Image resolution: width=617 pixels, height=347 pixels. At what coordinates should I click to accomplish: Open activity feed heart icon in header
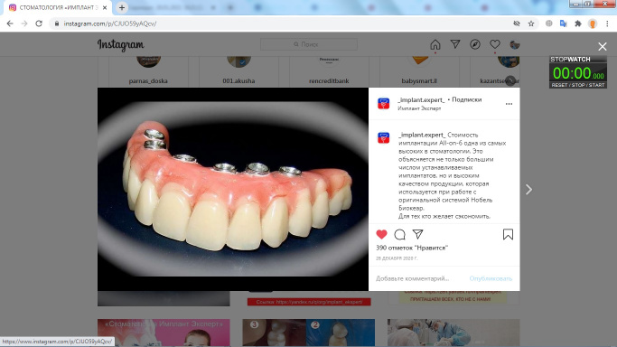tap(495, 44)
